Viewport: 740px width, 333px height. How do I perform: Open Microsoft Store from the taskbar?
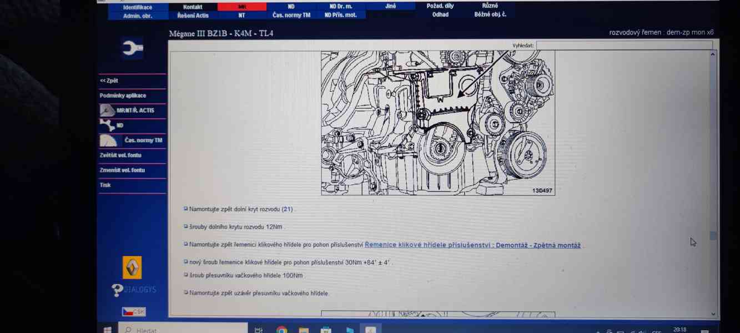click(x=326, y=330)
